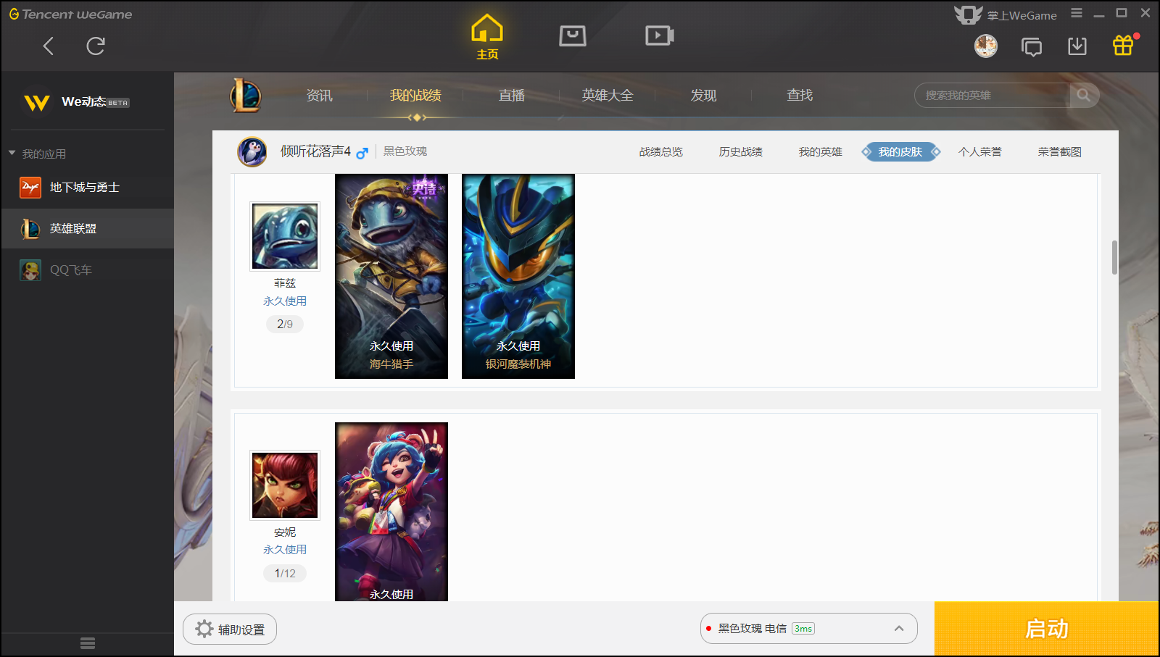
Task: Click the 启动 launch button
Action: pos(1047,629)
